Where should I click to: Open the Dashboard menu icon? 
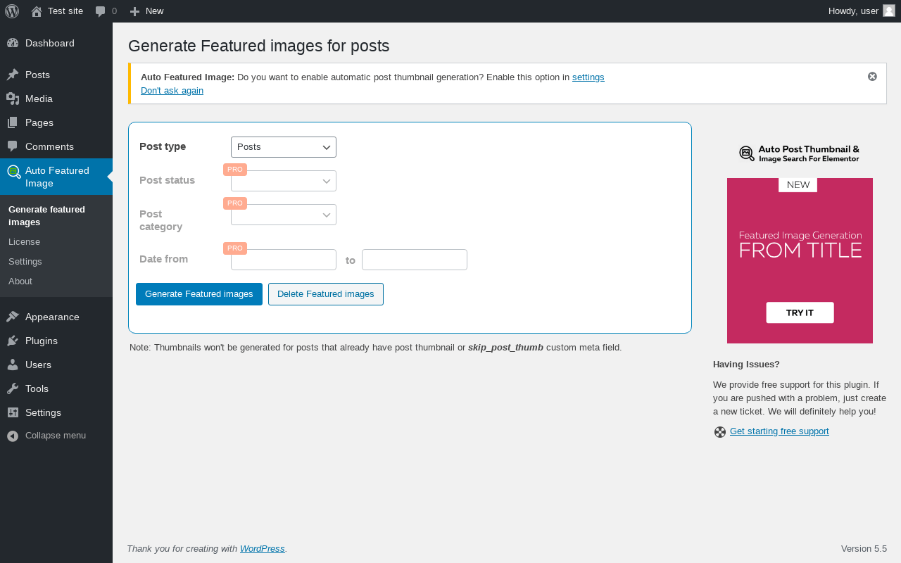[x=13, y=43]
